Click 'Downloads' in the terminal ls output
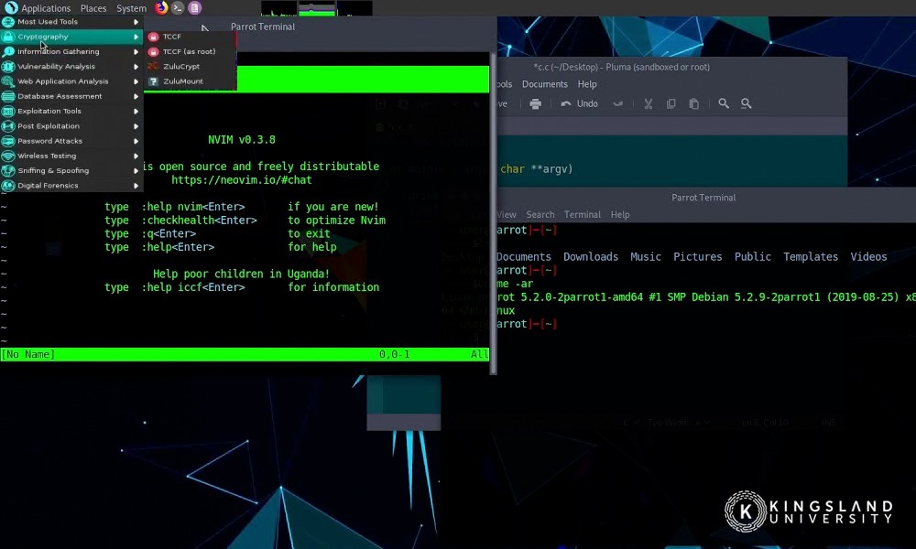 tap(591, 257)
